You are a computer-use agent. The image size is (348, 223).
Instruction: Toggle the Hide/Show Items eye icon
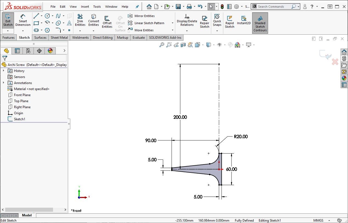[x=219, y=45]
